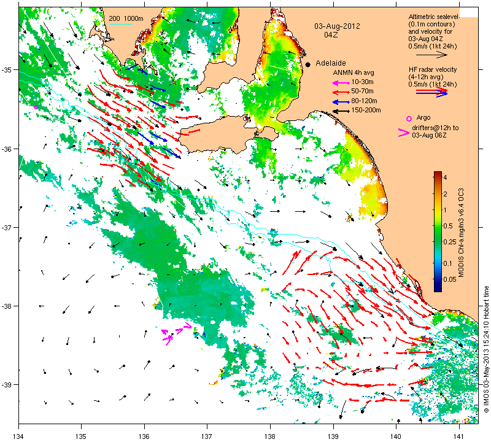Click the colorbar value '0.1'
Screen dimensions: 491x442
[x=448, y=263]
